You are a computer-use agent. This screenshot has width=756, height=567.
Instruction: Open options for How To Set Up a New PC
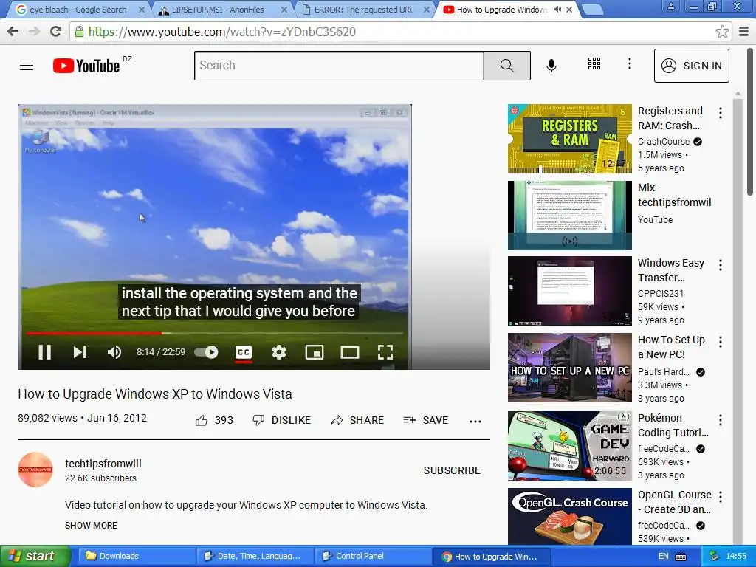721,343
